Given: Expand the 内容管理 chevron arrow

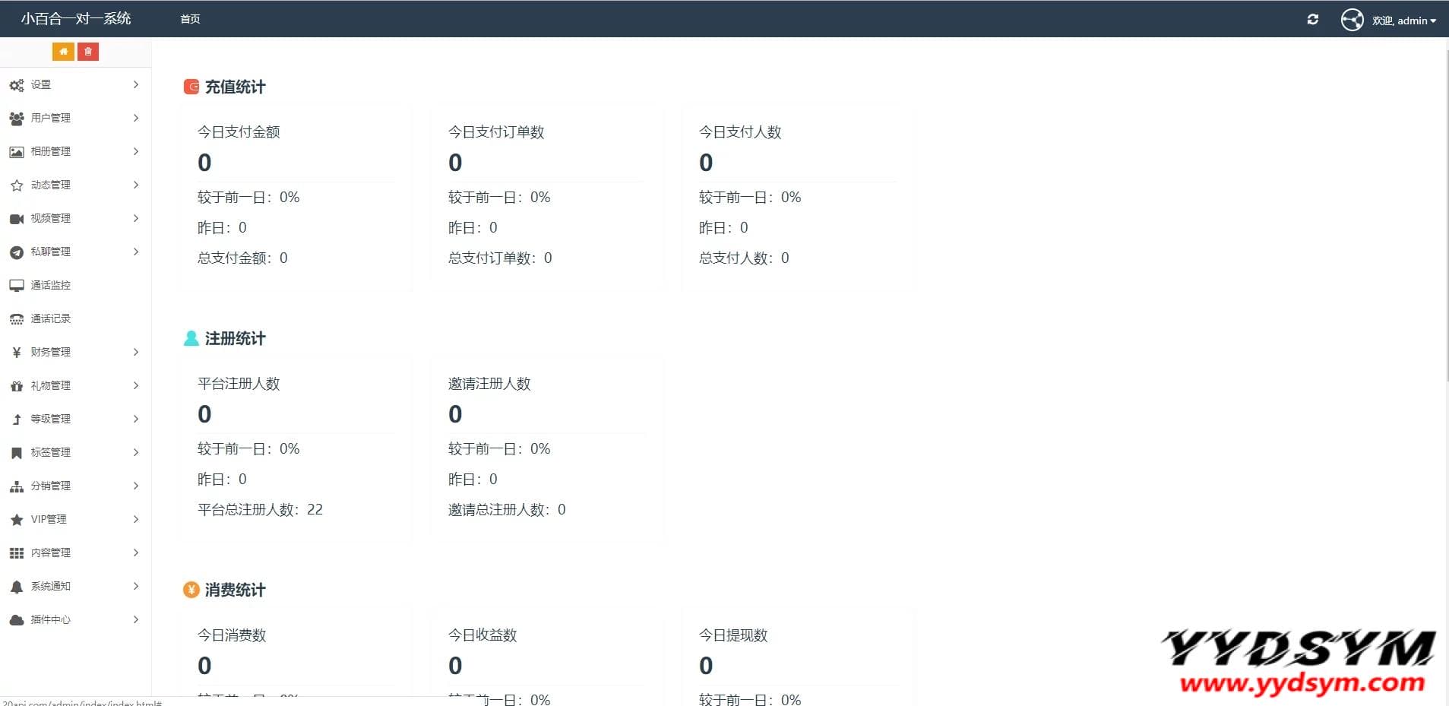Looking at the screenshot, I should [x=136, y=552].
